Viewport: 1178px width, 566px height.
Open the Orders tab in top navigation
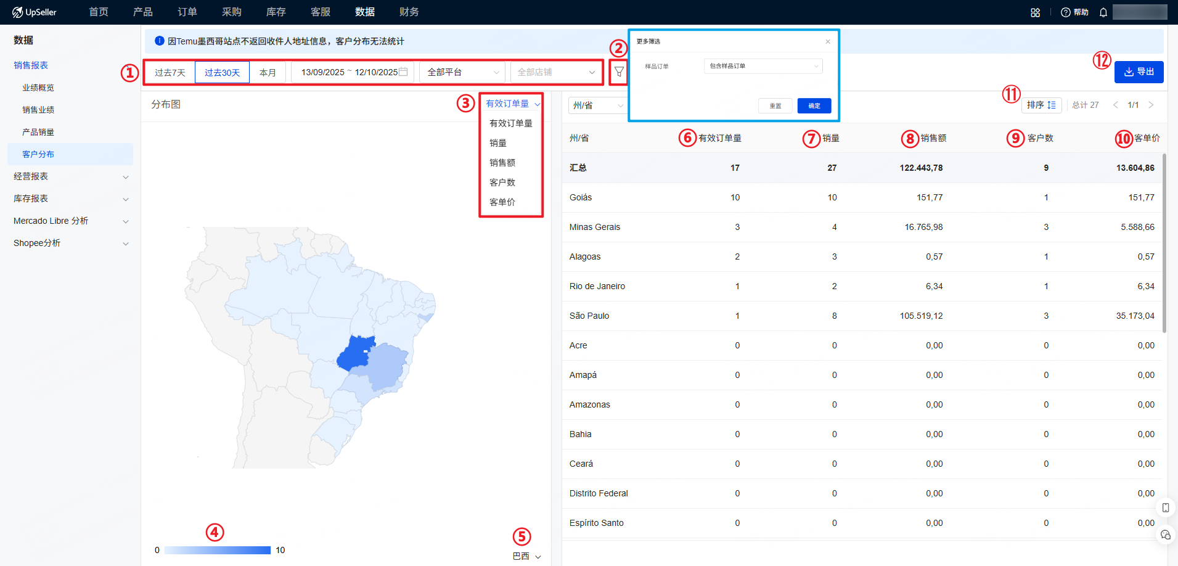(x=187, y=12)
